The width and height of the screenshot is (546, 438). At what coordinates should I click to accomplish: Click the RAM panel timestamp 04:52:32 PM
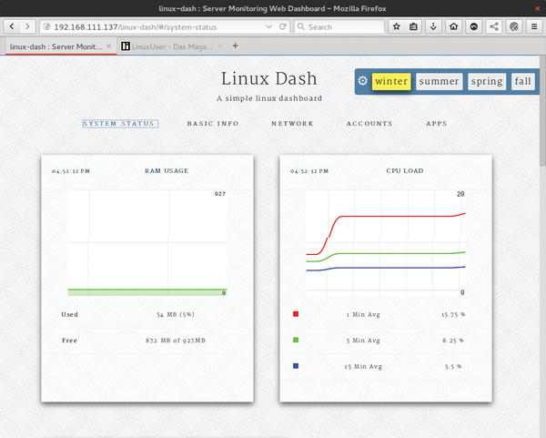(71, 171)
